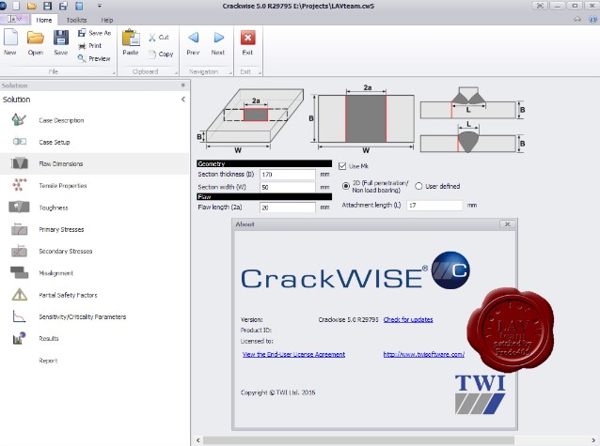Image resolution: width=600 pixels, height=446 pixels.
Task: Open View the End-User License Agreement link
Action: (x=293, y=354)
